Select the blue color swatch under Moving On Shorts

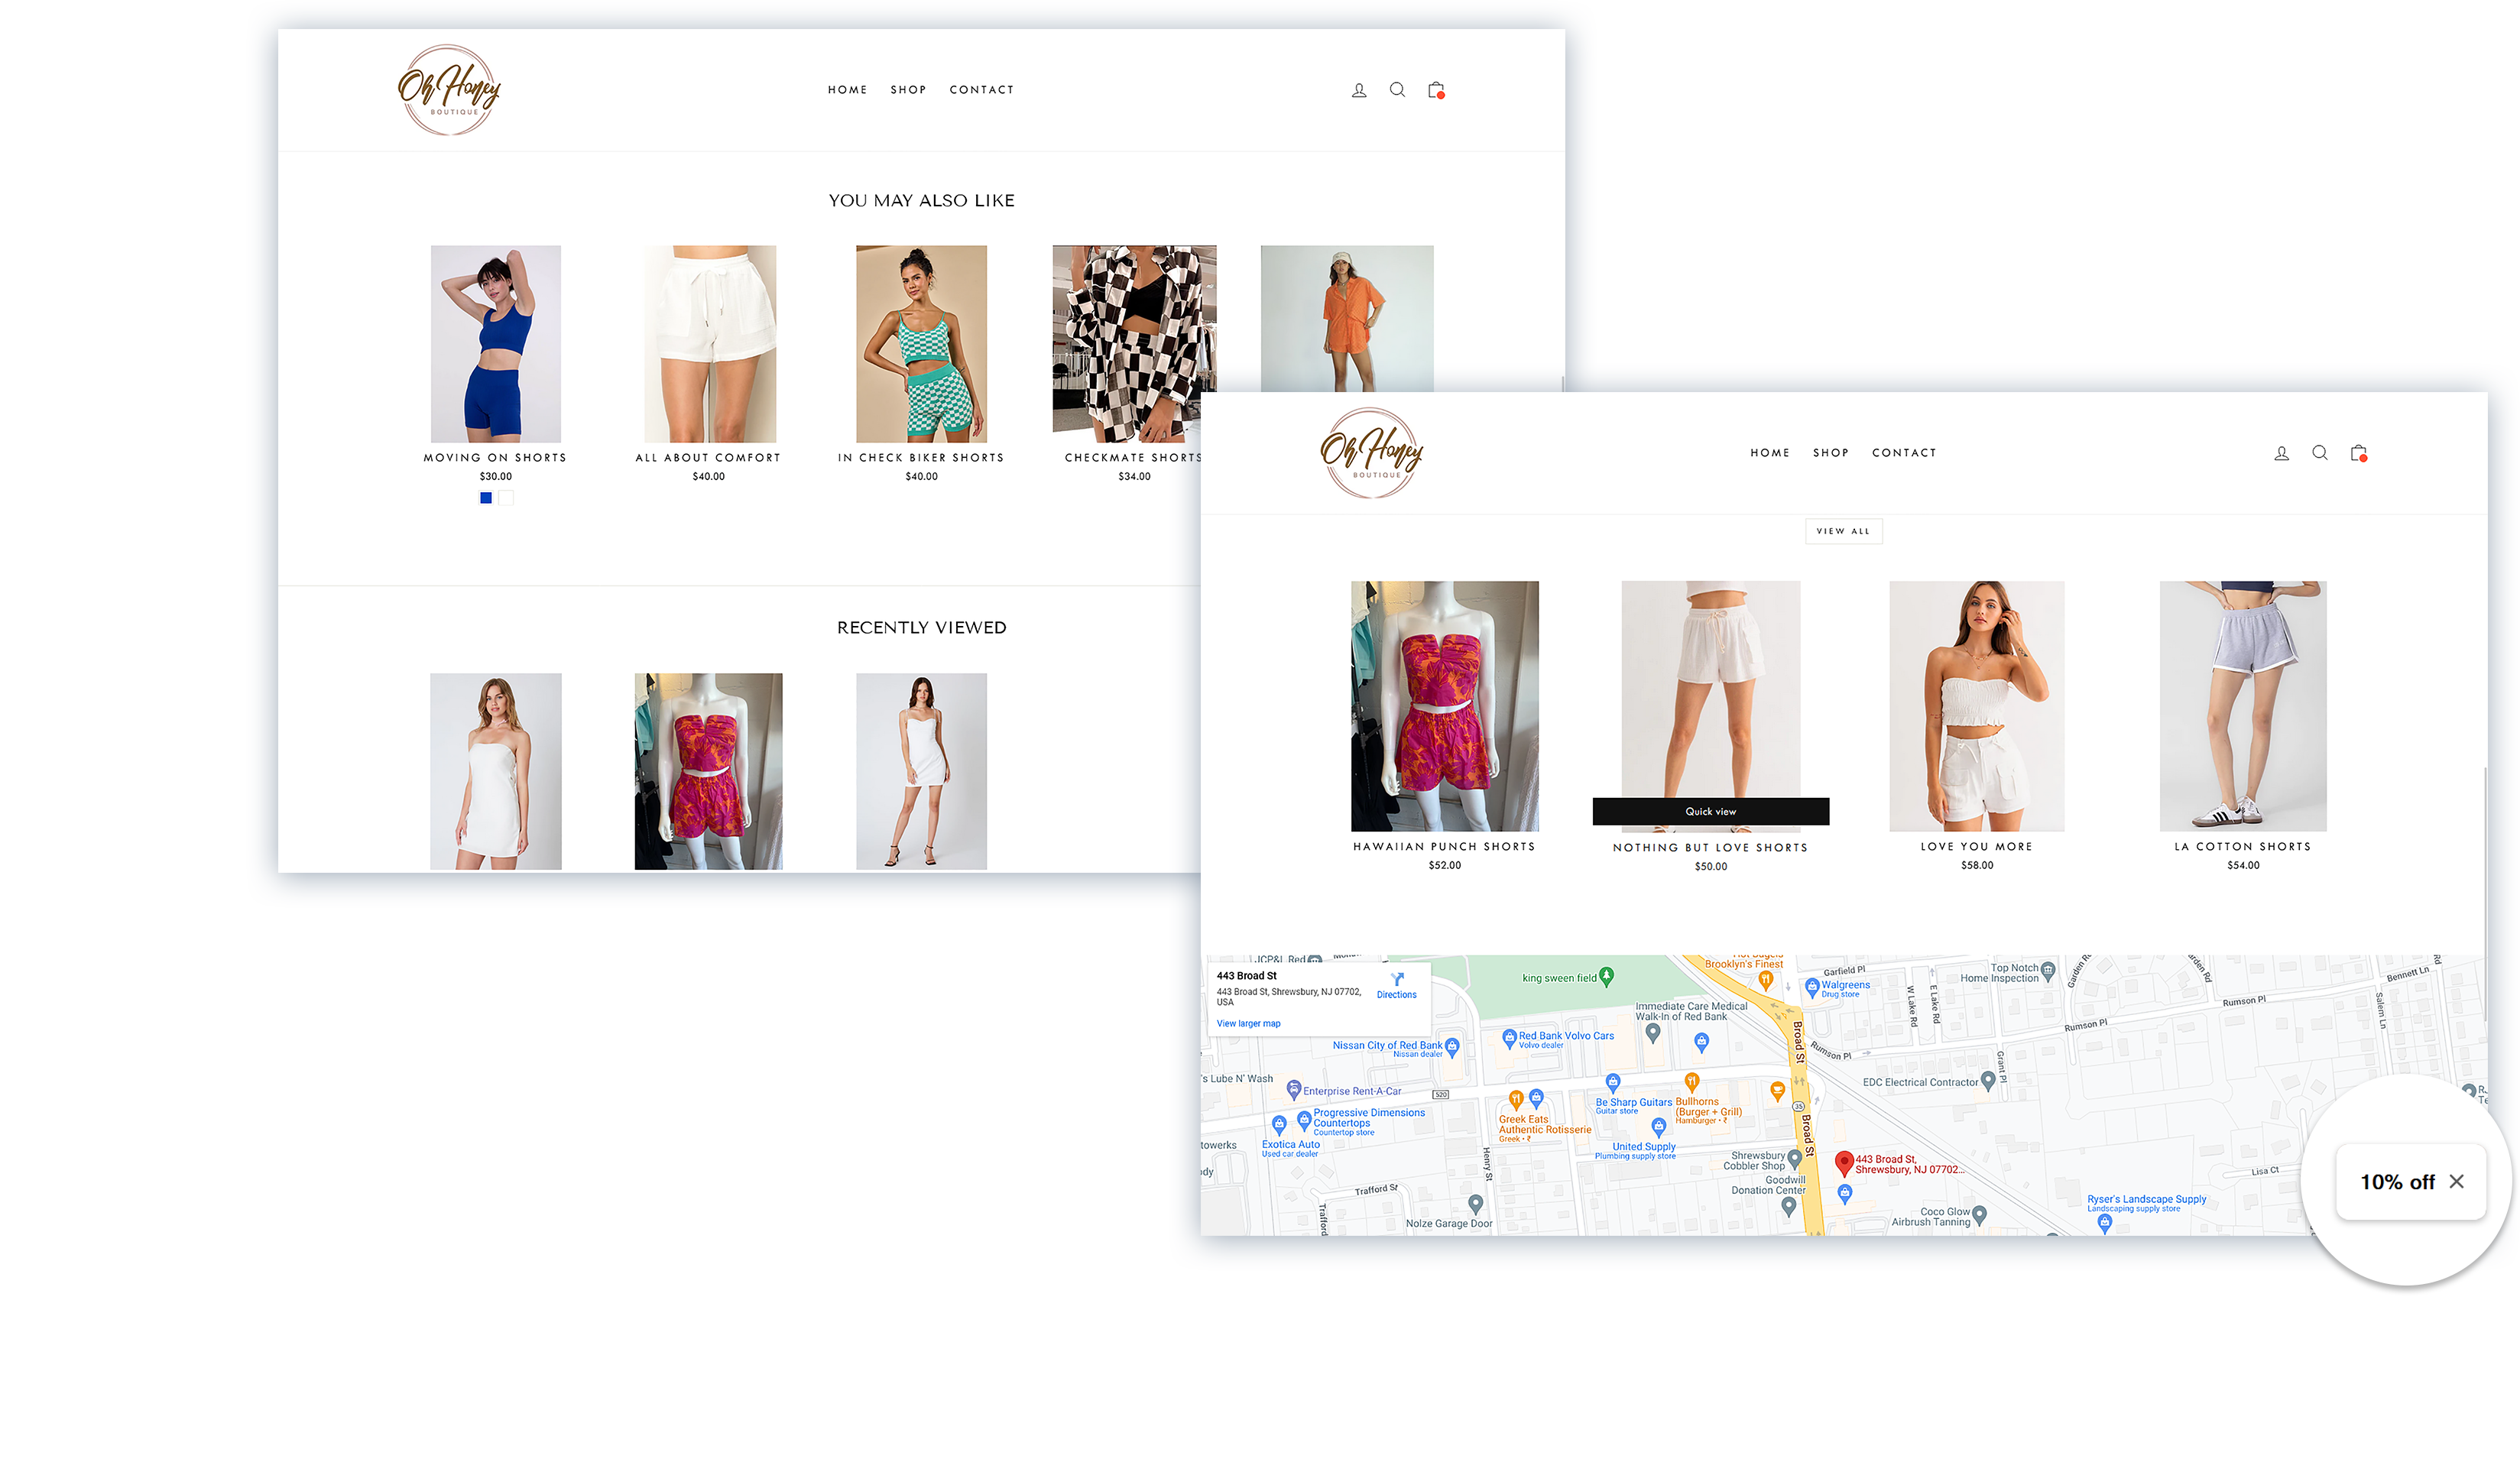pyautogui.click(x=486, y=497)
